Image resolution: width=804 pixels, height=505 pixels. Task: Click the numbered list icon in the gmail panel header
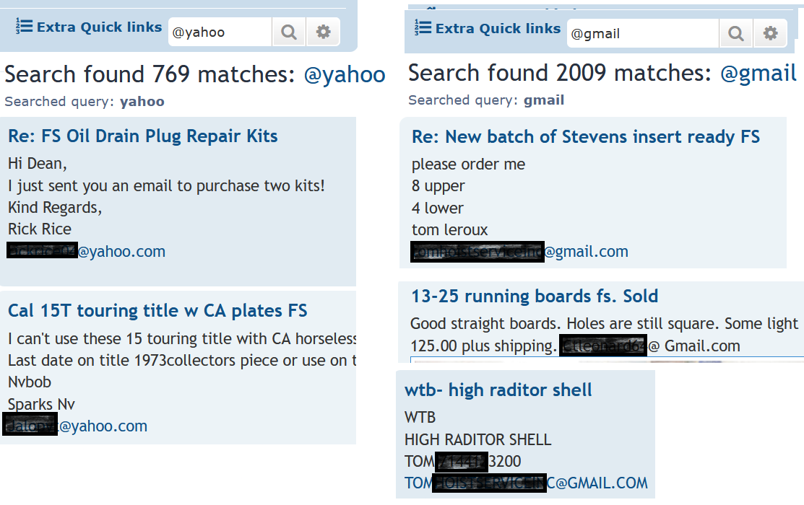(423, 29)
